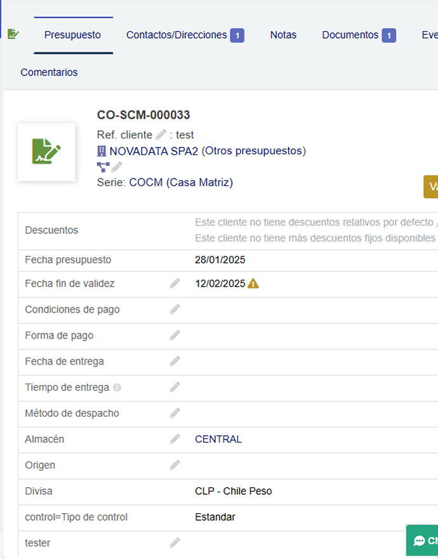Click the warning icon next to 12/02/2025
Screen dimensions: 438x559
tap(253, 284)
